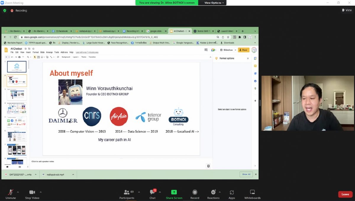Open the Reactions menu
Image resolution: width=355 pixels, height=201 pixels.
[213, 194]
